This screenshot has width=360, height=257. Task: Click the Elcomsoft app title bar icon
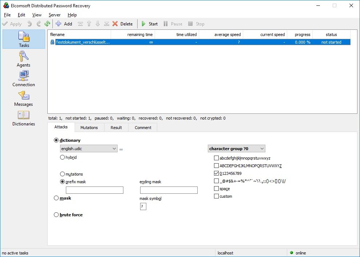click(6, 5)
